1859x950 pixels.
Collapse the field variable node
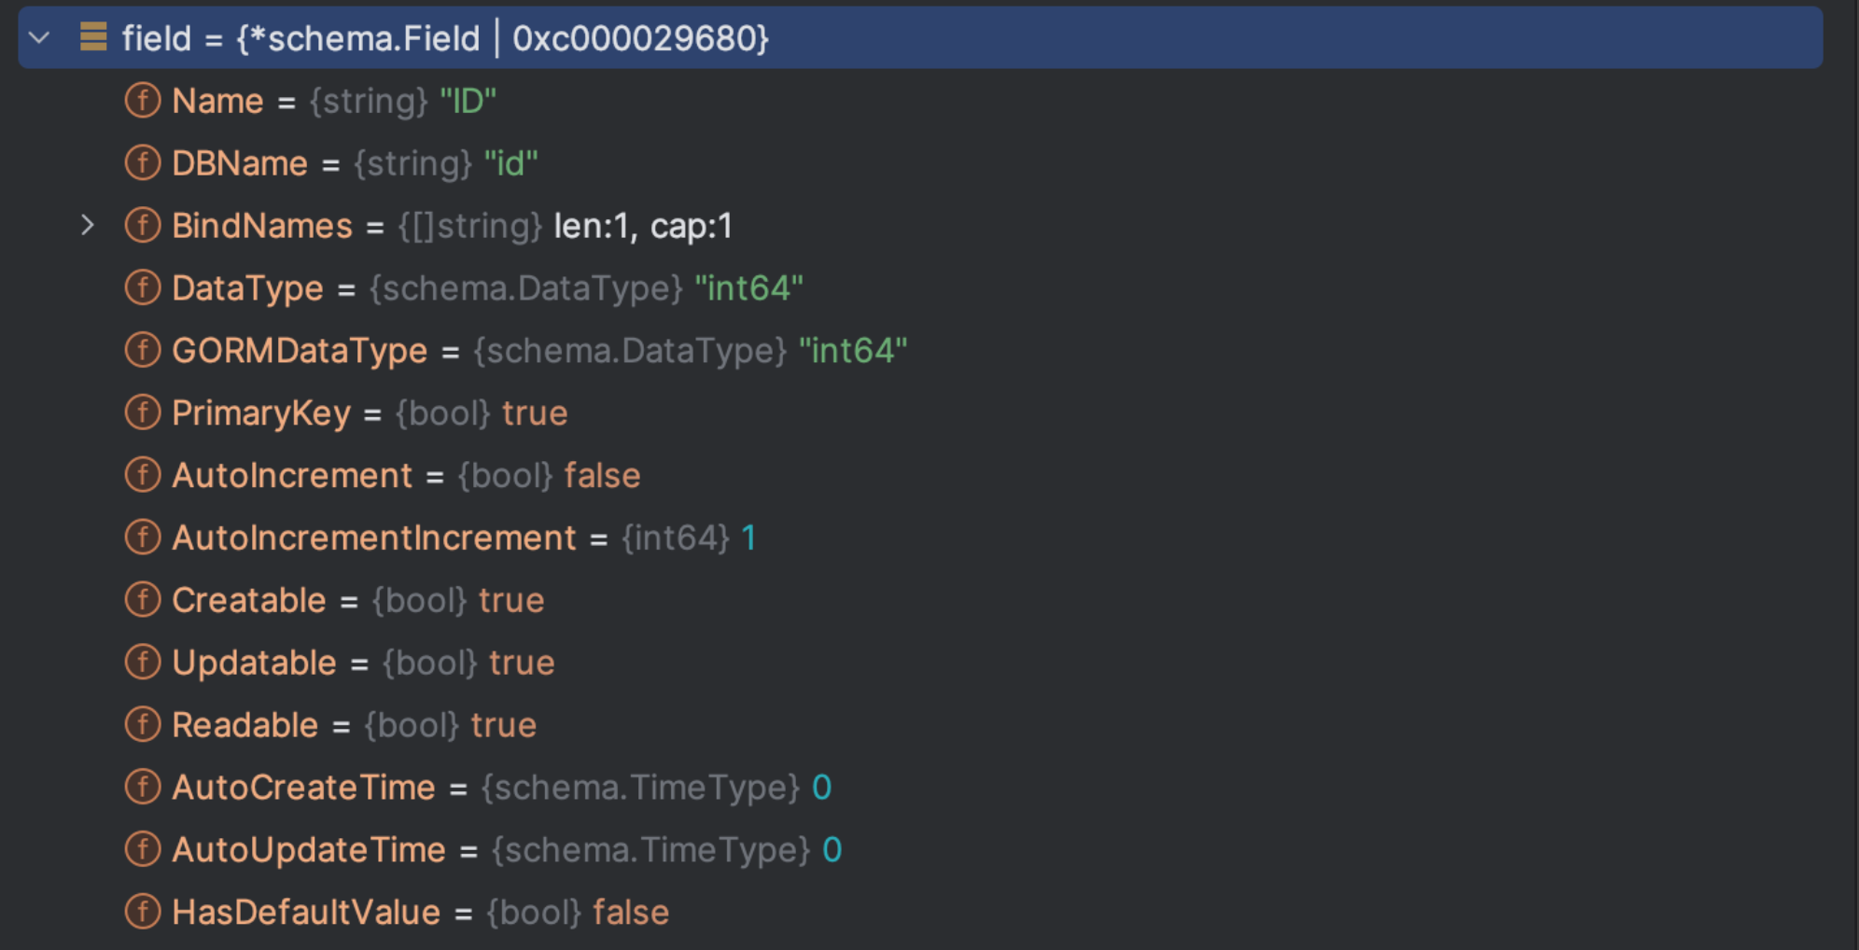tap(39, 38)
